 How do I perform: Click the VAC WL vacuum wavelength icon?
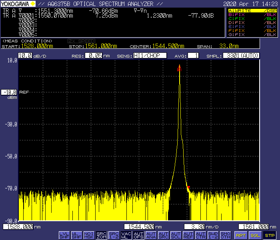click(x=126, y=235)
